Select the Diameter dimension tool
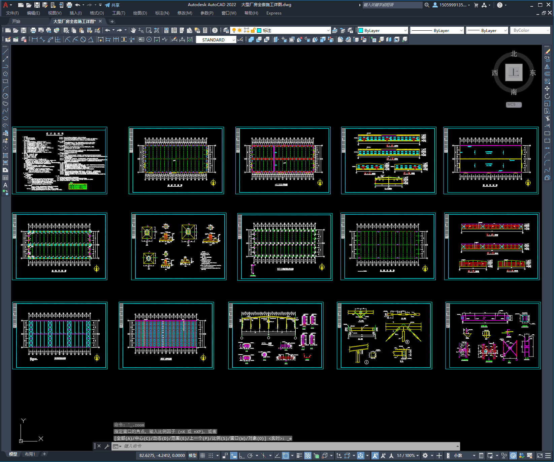 click(83, 40)
